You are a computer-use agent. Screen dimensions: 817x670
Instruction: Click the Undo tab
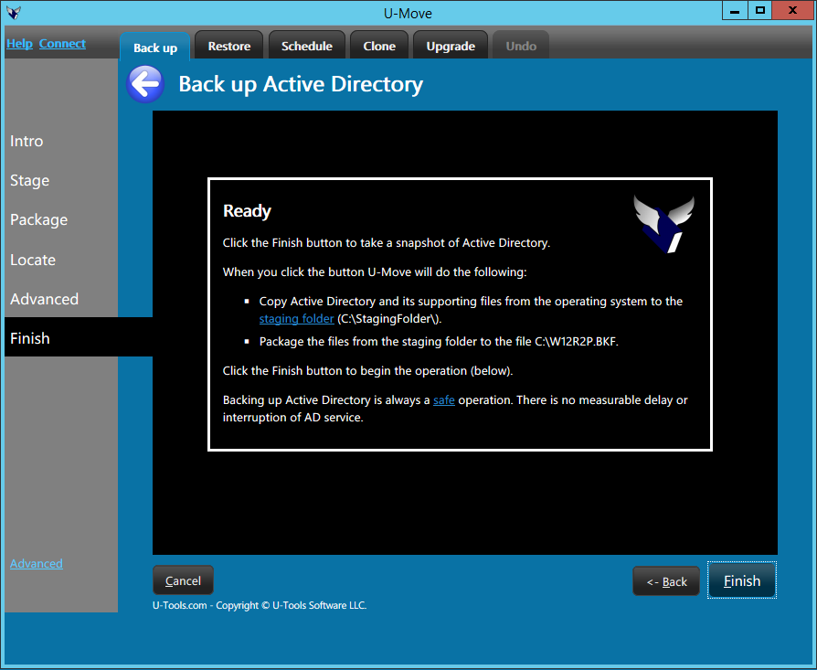(521, 46)
